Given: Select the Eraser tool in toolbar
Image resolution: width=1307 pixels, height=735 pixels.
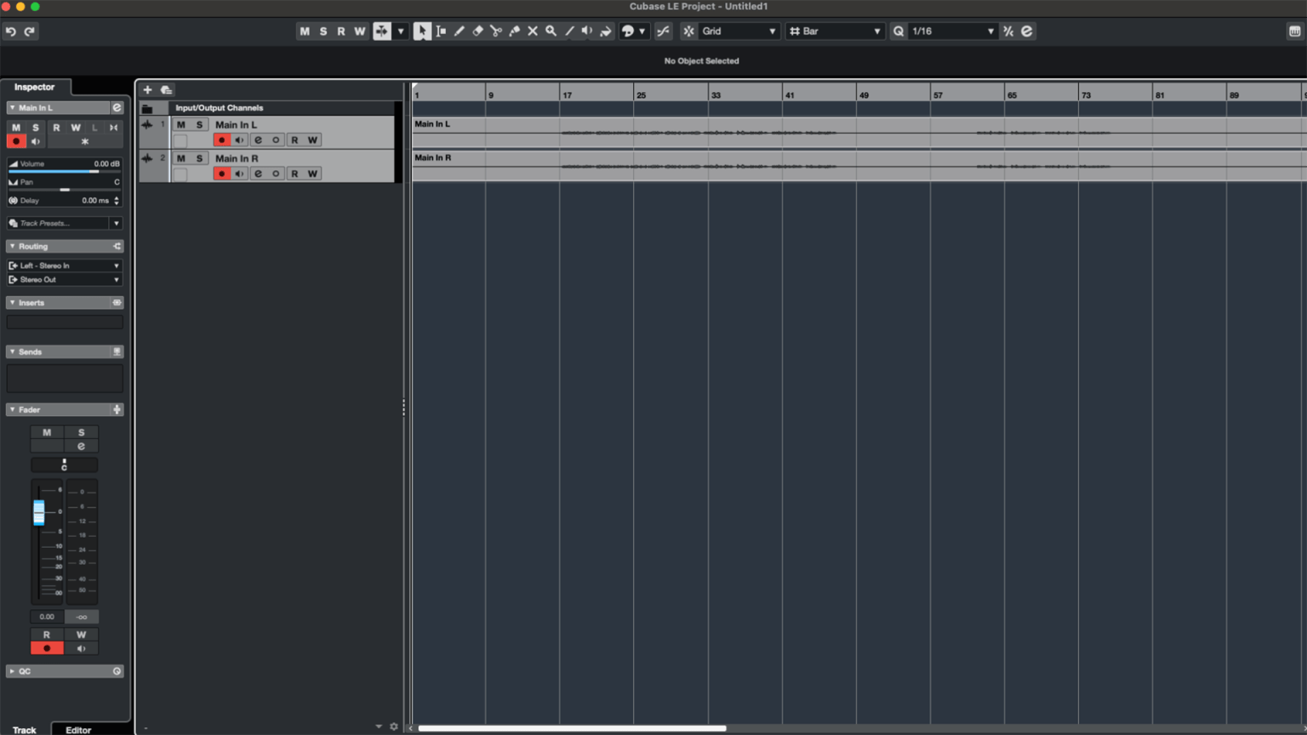Looking at the screenshot, I should 477,31.
